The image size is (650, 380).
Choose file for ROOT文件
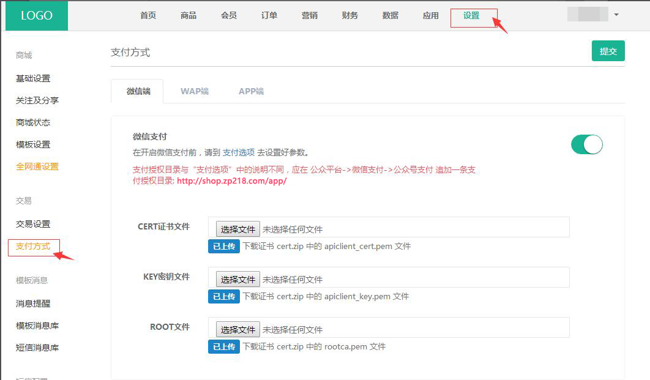click(238, 329)
